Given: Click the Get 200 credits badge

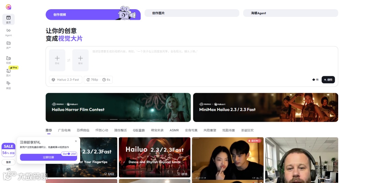Looking at the screenshot, I should pos(69,154).
